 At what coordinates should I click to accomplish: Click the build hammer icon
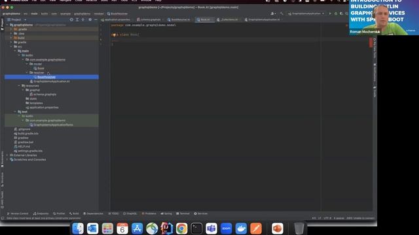pos(282,14)
